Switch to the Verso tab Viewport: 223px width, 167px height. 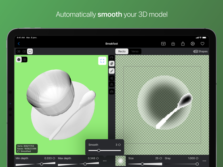pos(135,51)
